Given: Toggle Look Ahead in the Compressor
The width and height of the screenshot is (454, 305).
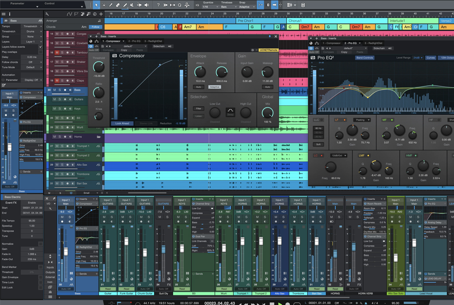Looking at the screenshot, I should pyautogui.click(x=121, y=123).
